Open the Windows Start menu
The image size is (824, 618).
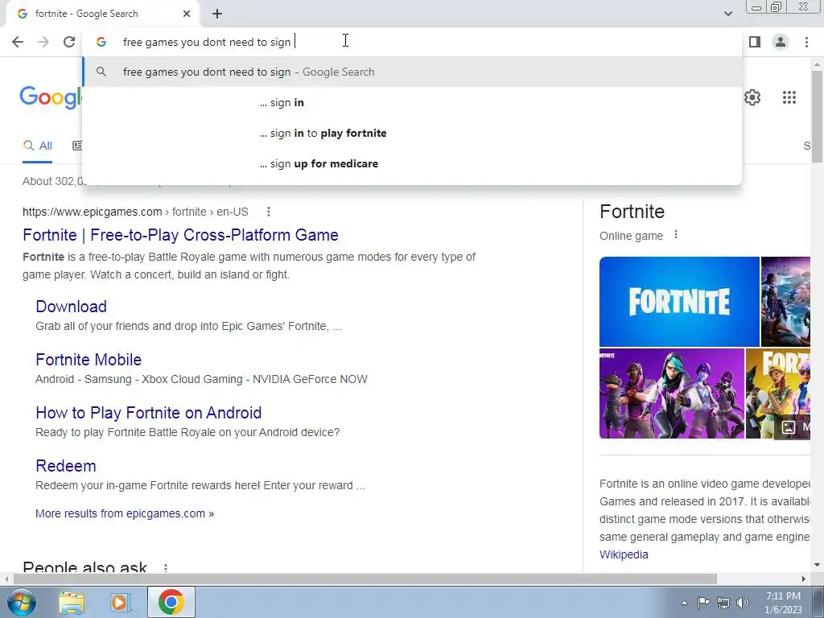tap(21, 602)
